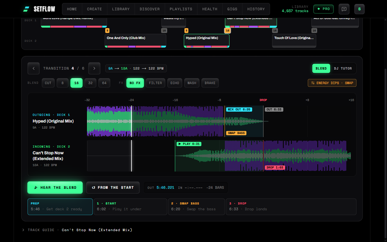Select the 1 · START step card
Screen dimensions: 387x242
point(130,207)
